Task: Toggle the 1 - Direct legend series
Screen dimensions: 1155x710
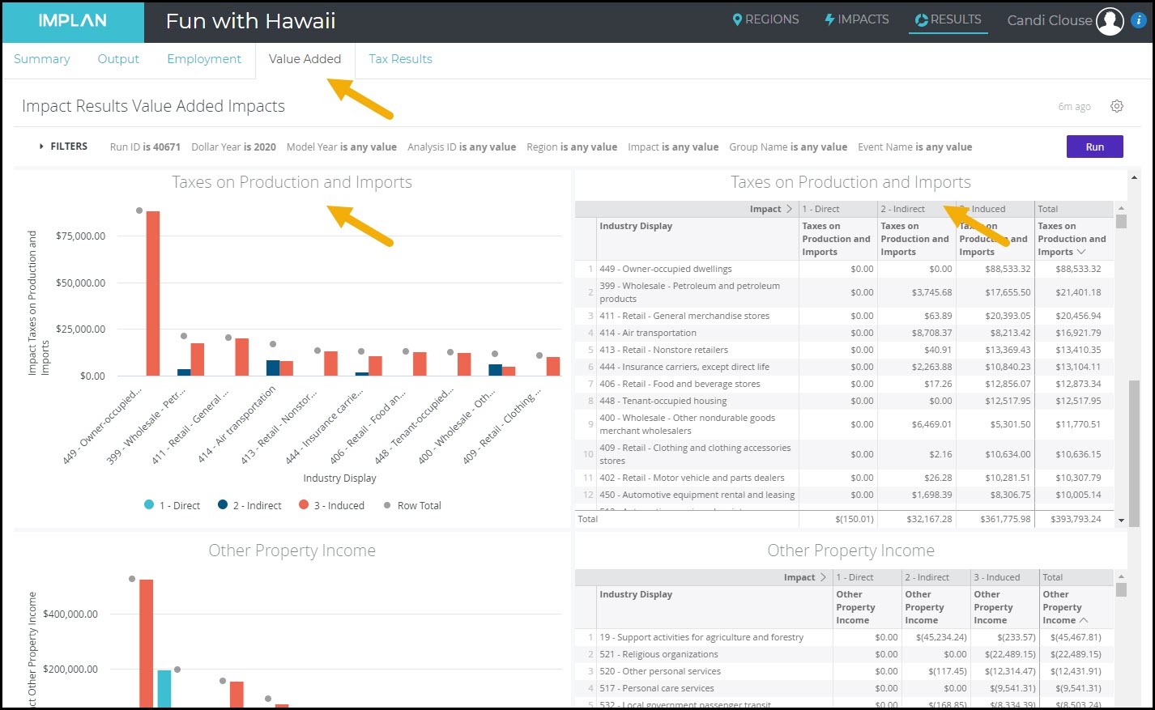Action: (149, 505)
